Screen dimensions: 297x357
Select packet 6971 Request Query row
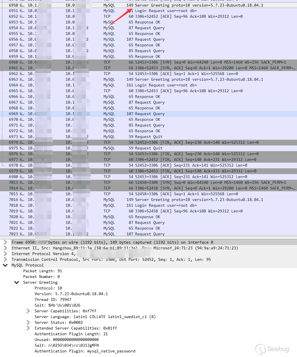[x=148, y=125]
